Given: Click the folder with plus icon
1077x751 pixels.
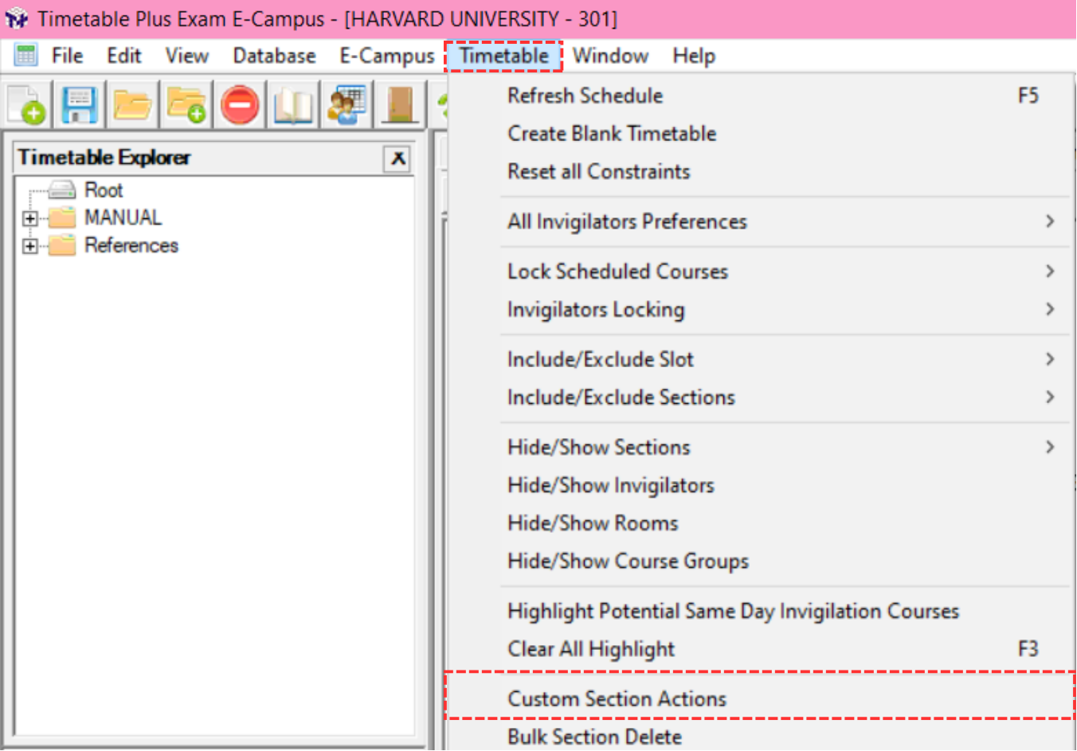Looking at the screenshot, I should [x=186, y=104].
